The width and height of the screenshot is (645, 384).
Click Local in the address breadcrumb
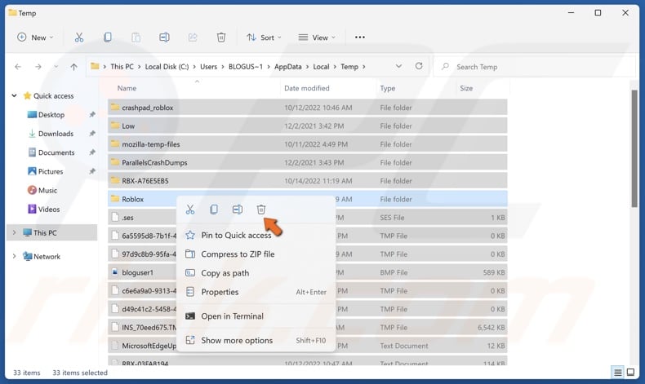[321, 67]
